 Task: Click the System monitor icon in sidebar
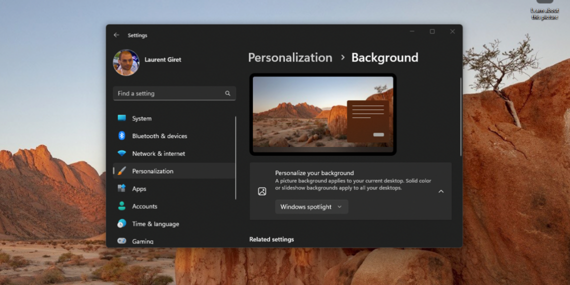[121, 118]
